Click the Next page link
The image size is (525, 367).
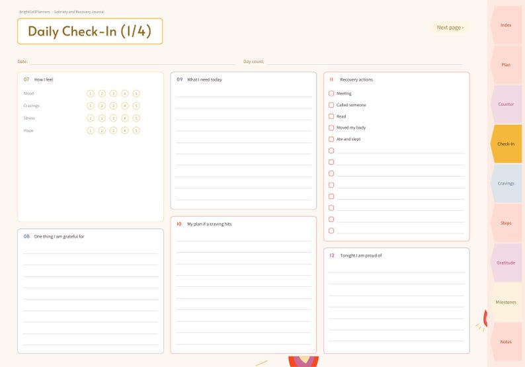450,28
